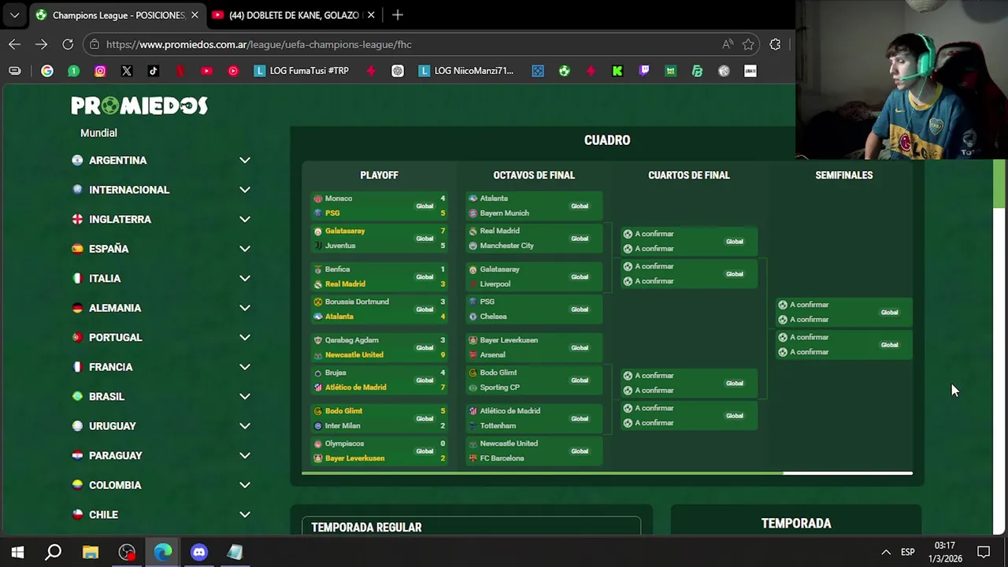The image size is (1008, 567).
Task: Open Global for Bodo Glimt vs Inter Milan
Action: point(424,419)
